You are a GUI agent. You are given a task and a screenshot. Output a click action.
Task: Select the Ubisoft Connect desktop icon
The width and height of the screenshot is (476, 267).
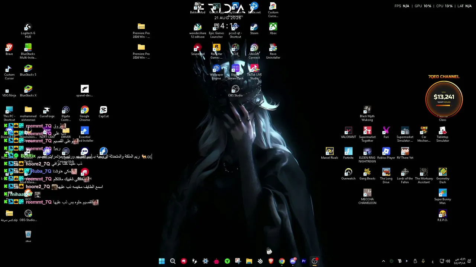(x=254, y=52)
